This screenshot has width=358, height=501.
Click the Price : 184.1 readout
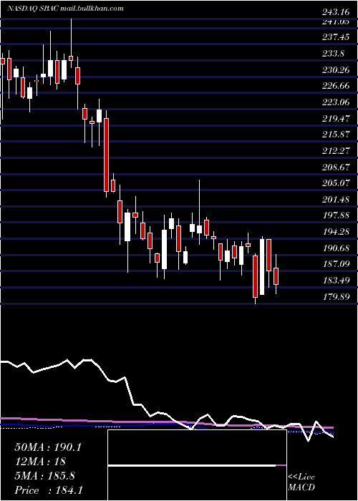(49, 490)
